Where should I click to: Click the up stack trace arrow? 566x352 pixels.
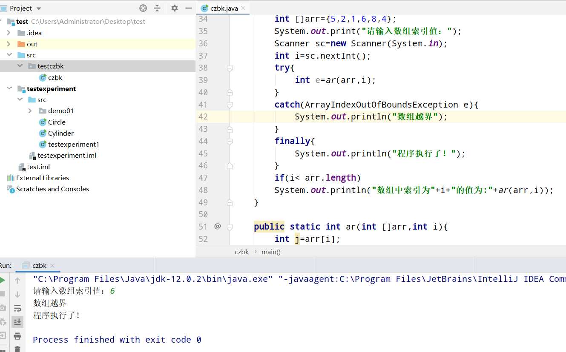coord(17,281)
